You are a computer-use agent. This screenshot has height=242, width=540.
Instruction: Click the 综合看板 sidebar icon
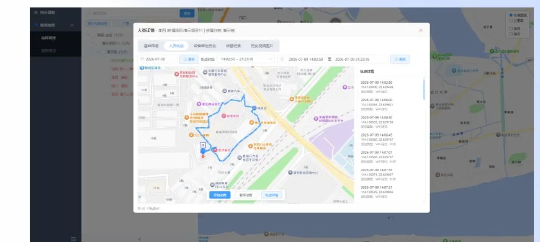[x=35, y=12]
